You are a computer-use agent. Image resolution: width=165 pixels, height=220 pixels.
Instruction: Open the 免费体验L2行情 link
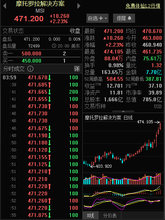tap(143, 6)
